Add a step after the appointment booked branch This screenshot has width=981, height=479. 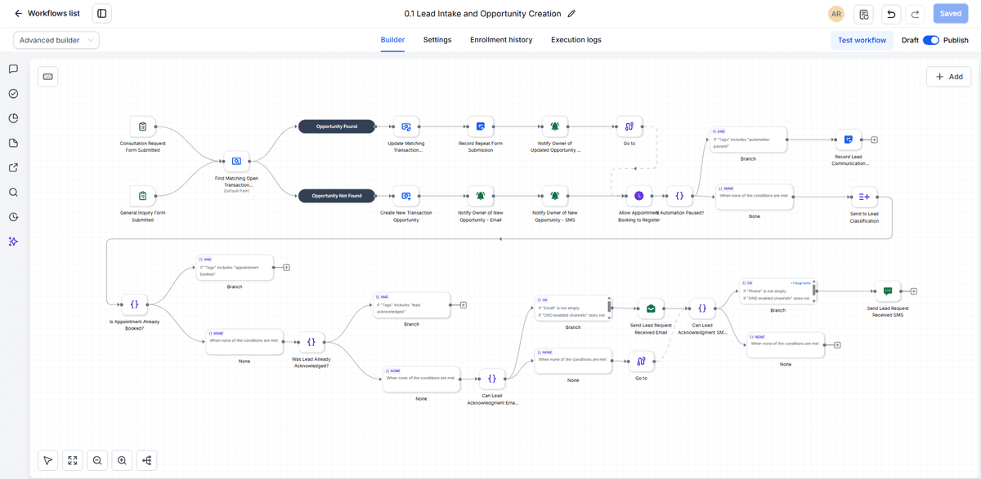coord(286,267)
